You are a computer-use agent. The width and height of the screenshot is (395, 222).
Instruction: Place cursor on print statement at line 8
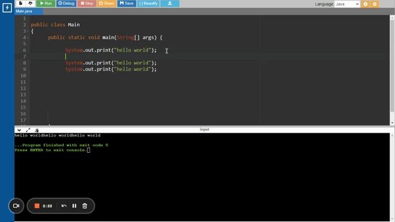[111, 63]
